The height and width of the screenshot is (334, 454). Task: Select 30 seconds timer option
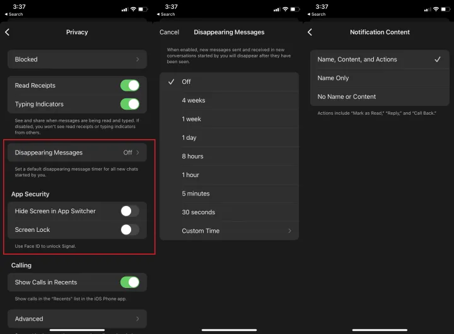pos(198,212)
